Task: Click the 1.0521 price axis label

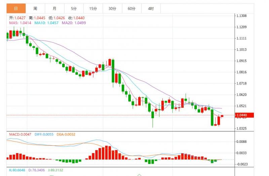Action: point(241,106)
